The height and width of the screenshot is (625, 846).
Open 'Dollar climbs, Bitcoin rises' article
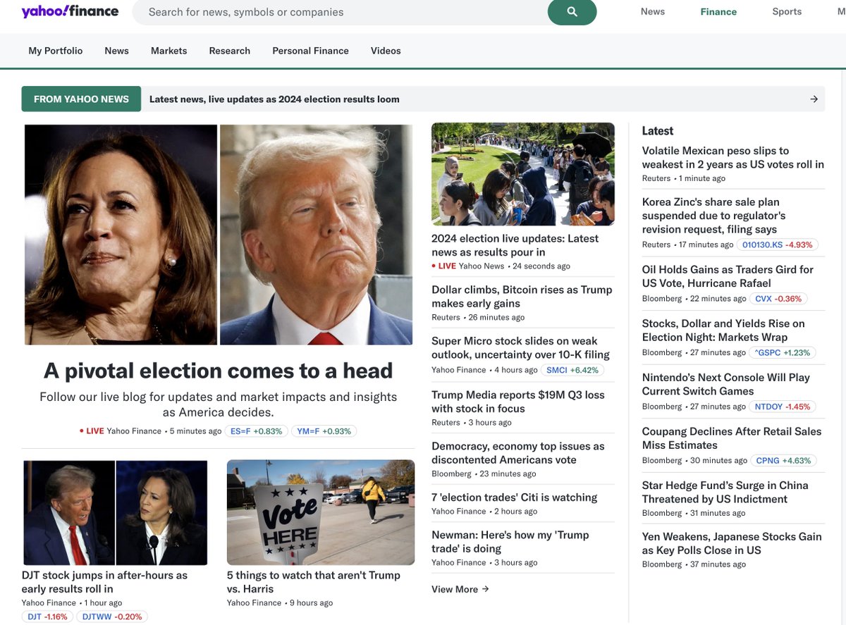tap(522, 297)
